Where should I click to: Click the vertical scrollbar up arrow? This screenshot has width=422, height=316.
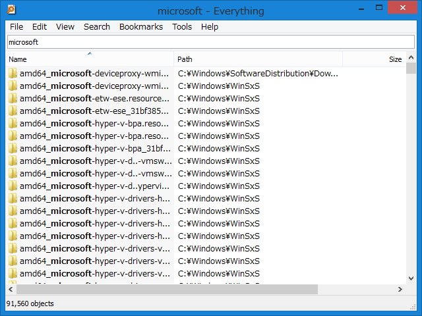pyautogui.click(x=411, y=57)
